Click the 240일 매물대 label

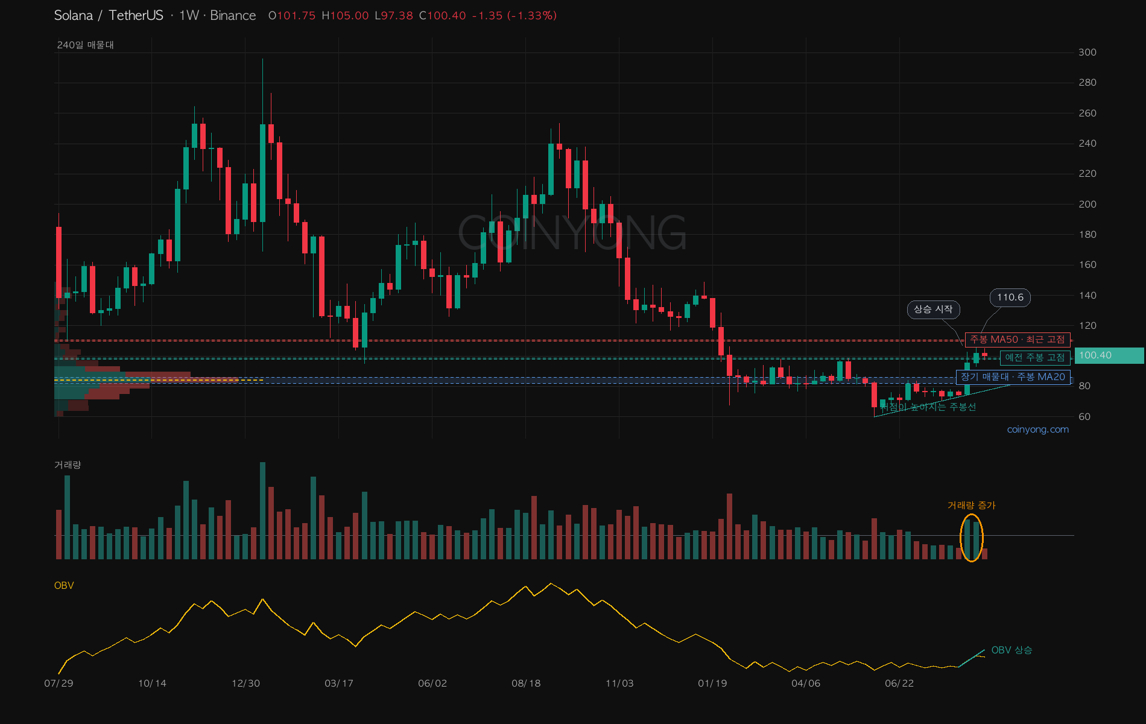point(85,45)
